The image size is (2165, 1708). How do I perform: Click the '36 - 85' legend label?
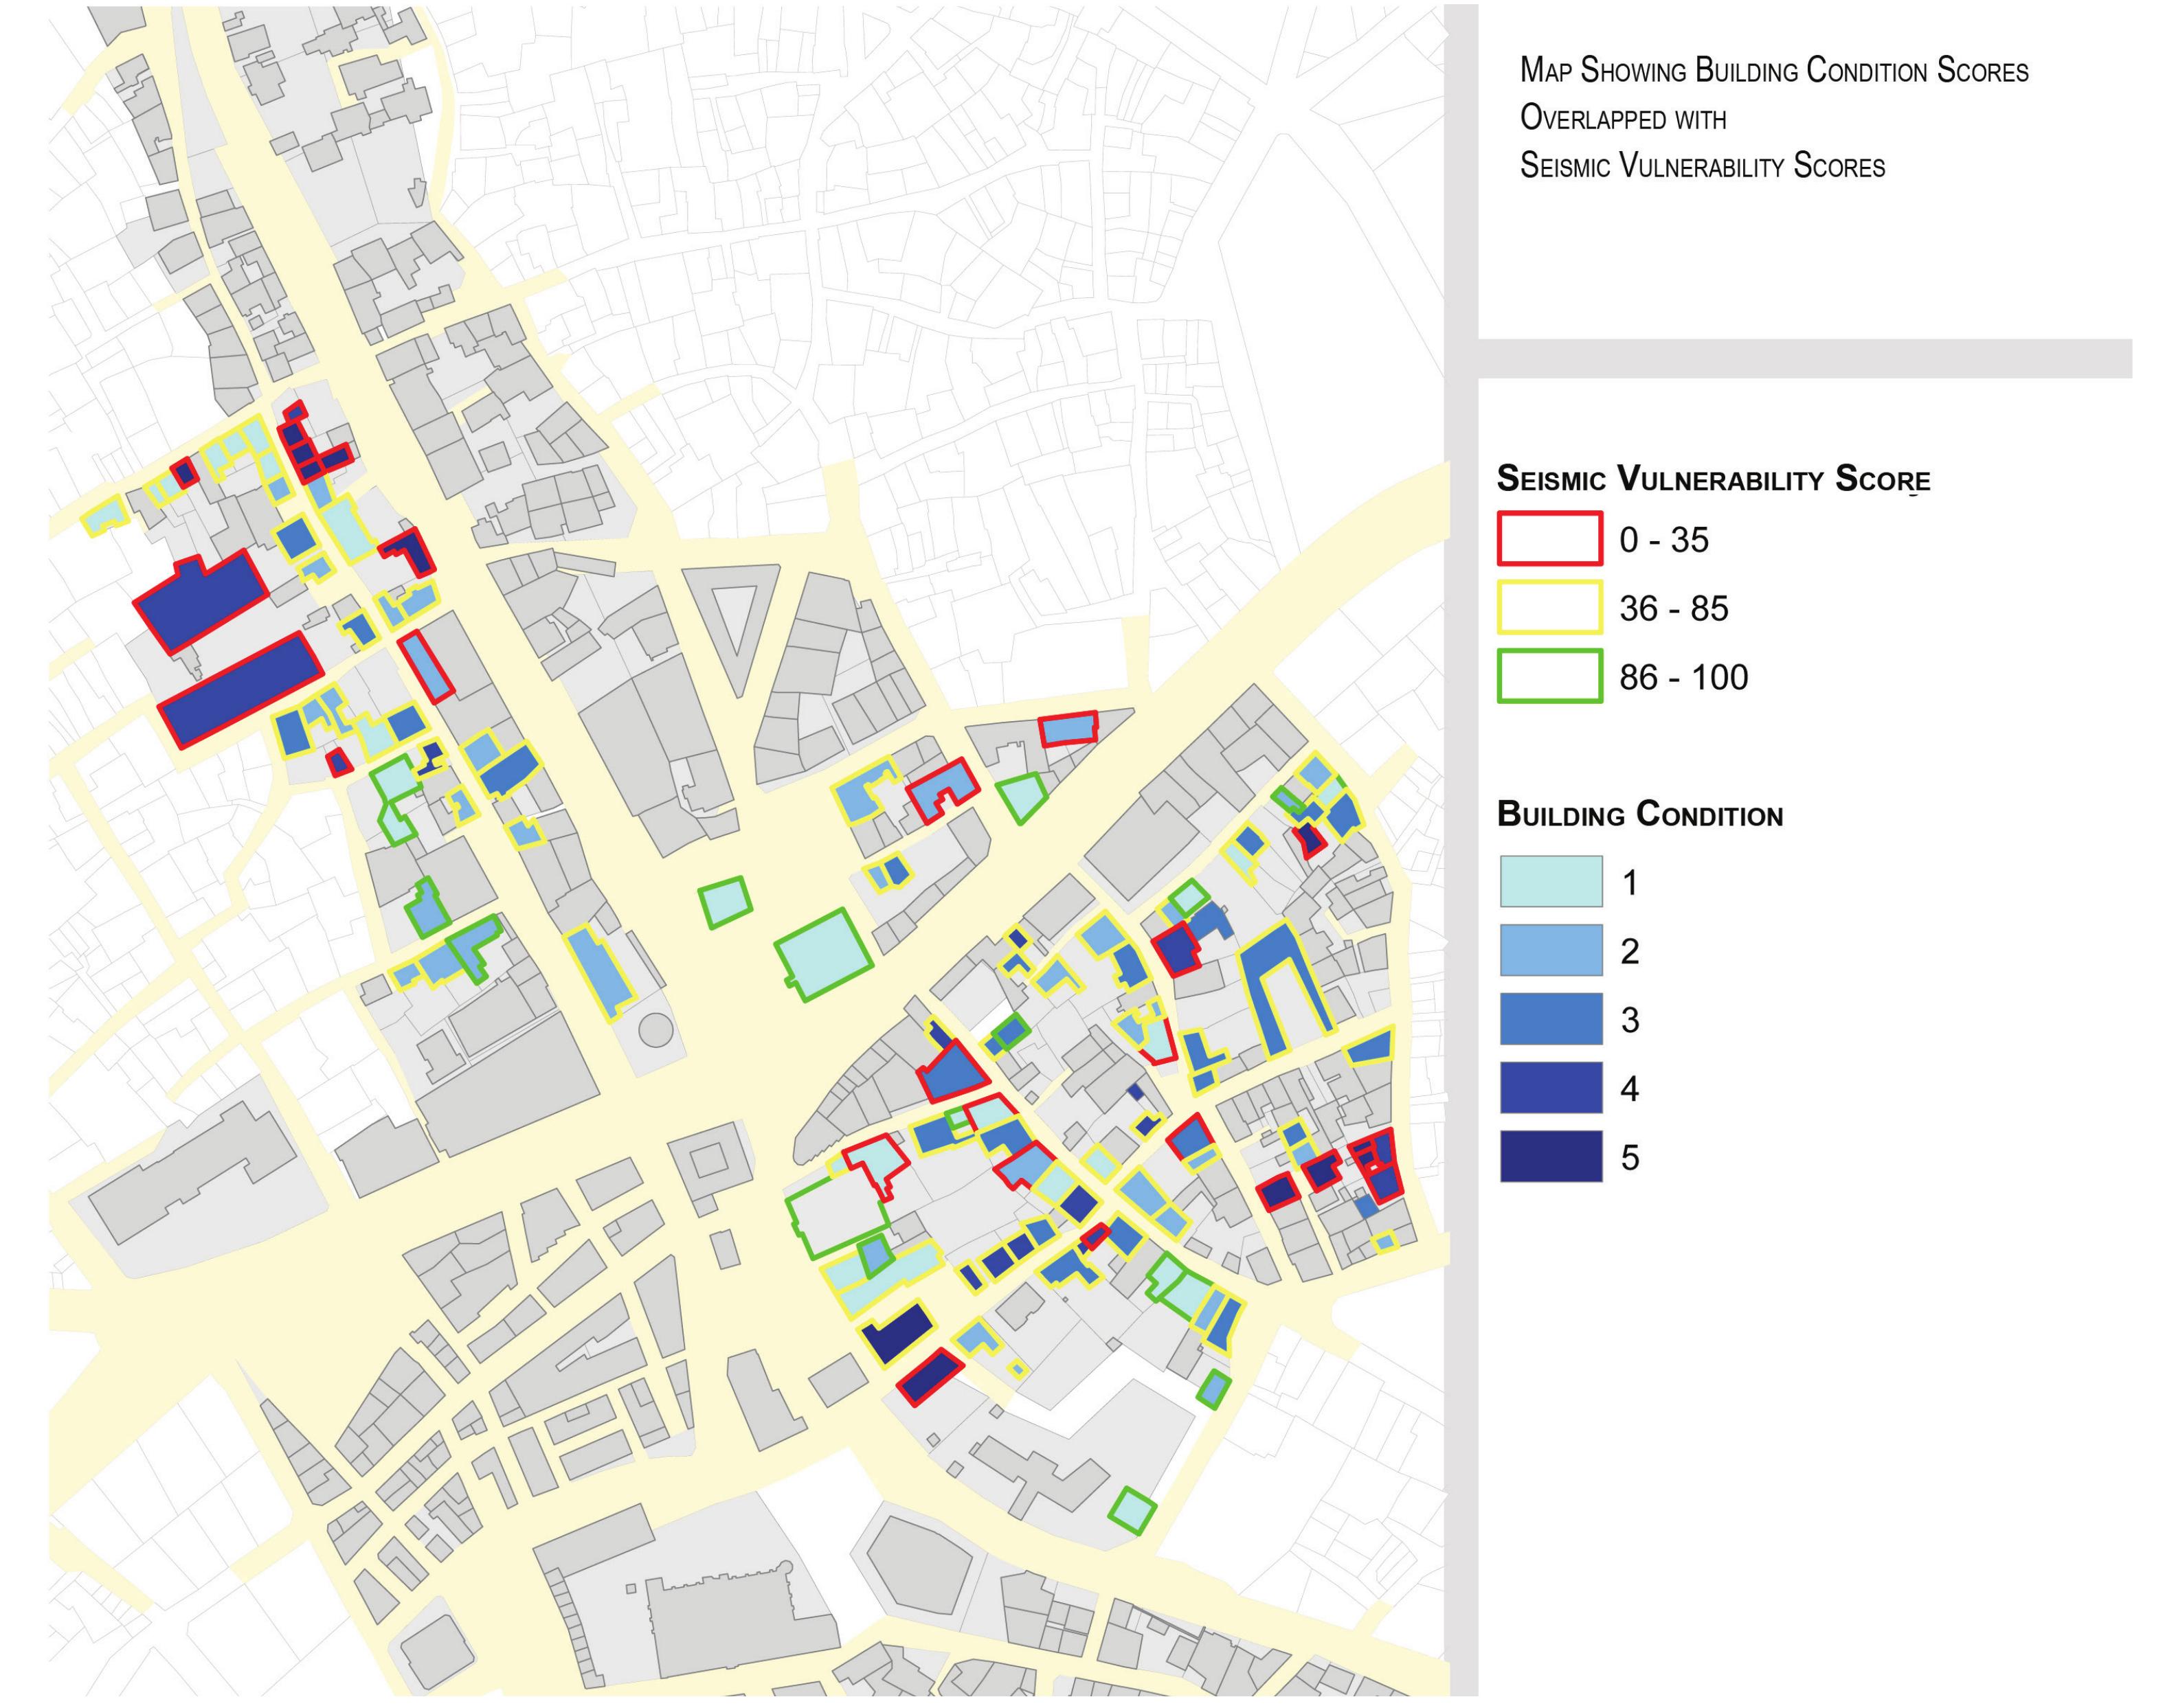tap(1674, 608)
